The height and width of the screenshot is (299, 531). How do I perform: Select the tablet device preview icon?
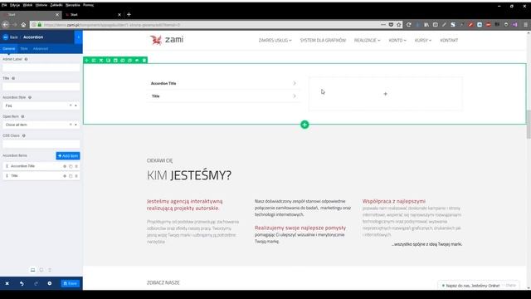41,270
